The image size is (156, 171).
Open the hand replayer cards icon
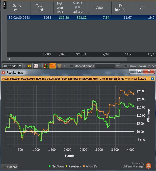pos(36,66)
